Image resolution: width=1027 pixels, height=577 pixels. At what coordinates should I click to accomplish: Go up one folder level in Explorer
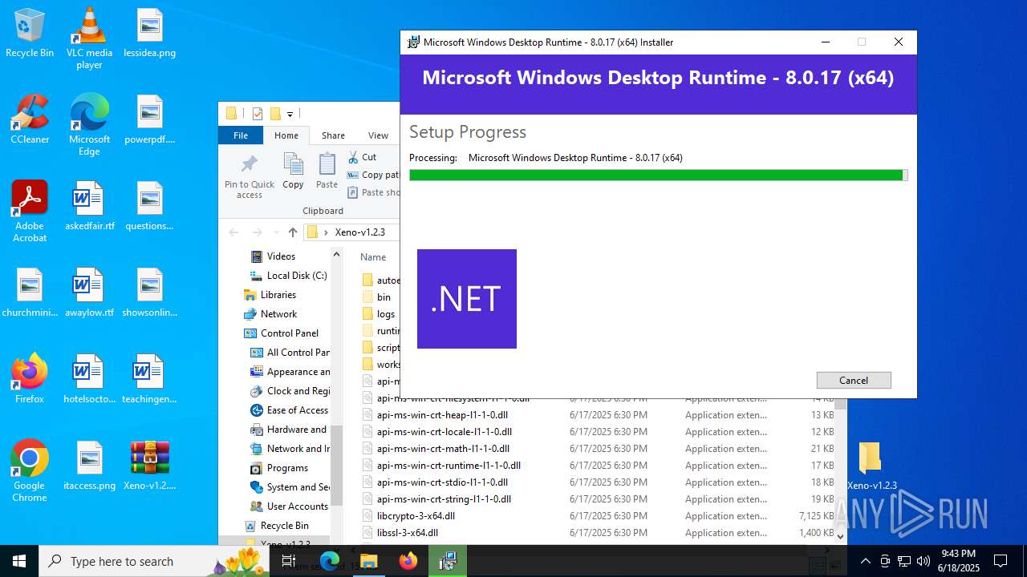pyautogui.click(x=293, y=232)
